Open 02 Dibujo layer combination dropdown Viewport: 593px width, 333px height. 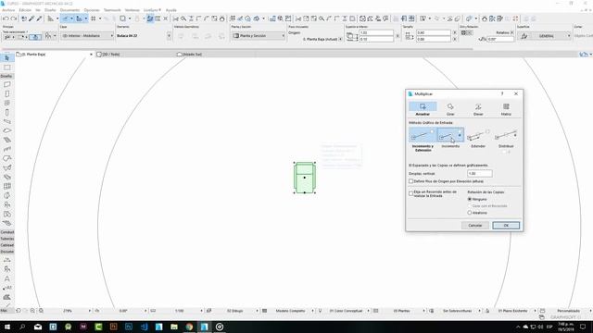(257, 311)
